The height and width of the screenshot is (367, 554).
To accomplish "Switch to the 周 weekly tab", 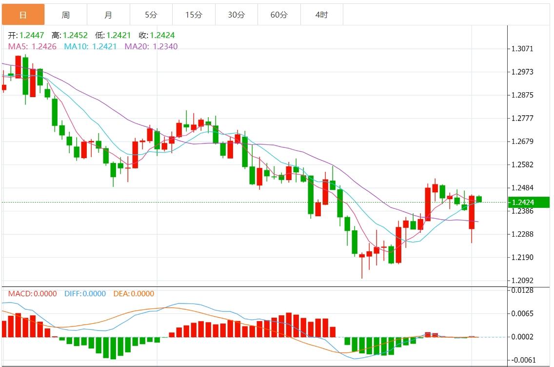I will coord(66,15).
